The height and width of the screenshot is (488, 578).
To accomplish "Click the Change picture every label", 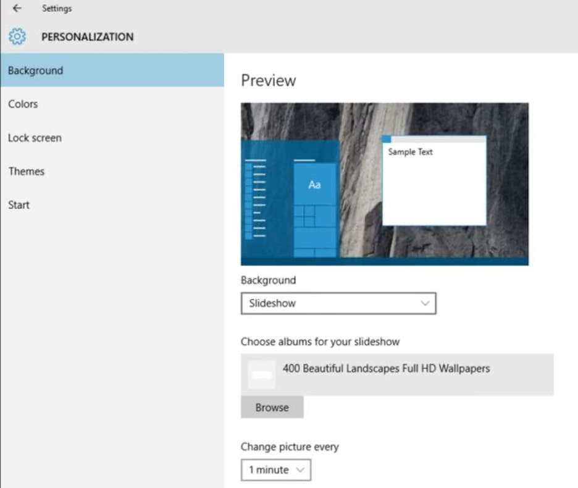I will coord(290,447).
